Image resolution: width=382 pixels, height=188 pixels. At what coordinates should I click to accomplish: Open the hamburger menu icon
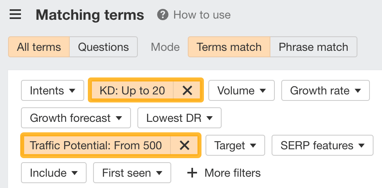coord(15,15)
